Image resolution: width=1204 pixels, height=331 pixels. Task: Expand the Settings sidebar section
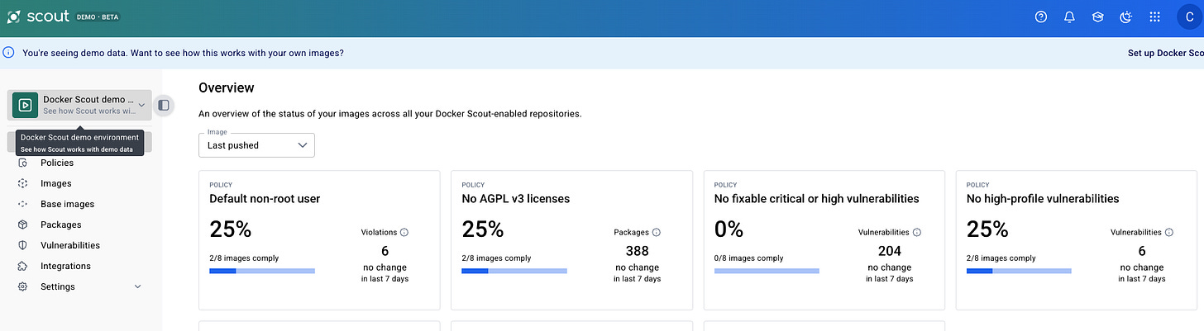point(80,286)
